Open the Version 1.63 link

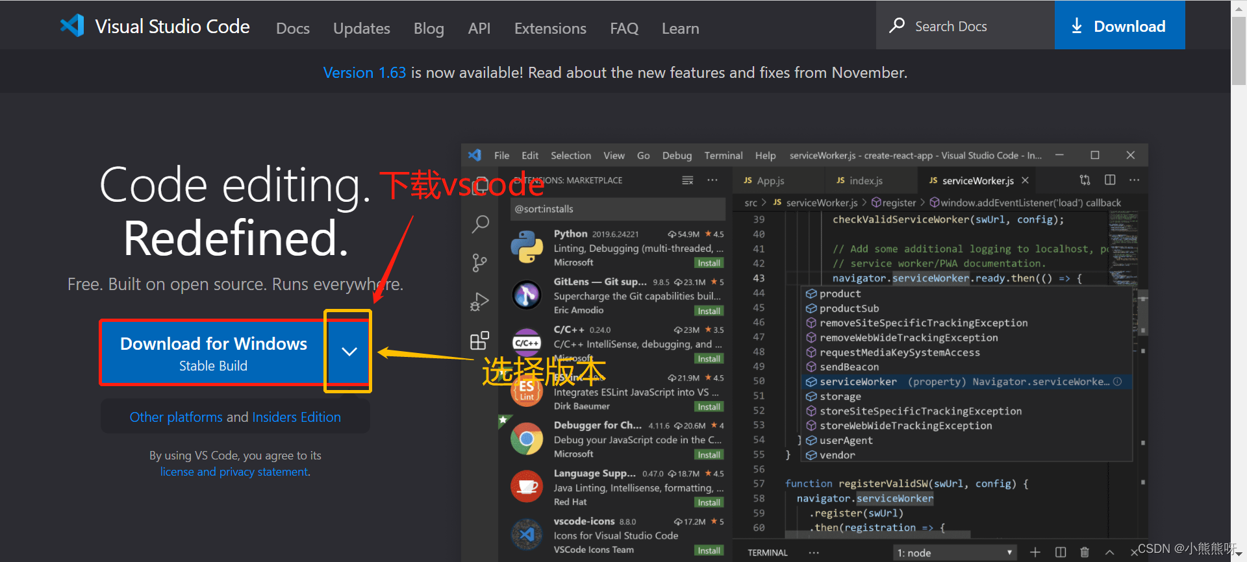coord(364,73)
